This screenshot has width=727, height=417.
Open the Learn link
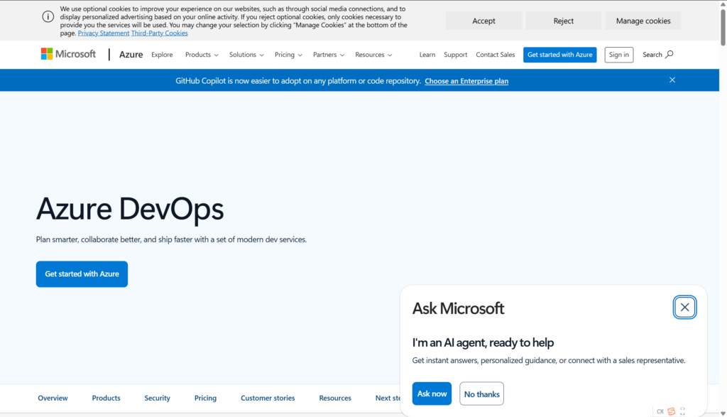tap(427, 55)
